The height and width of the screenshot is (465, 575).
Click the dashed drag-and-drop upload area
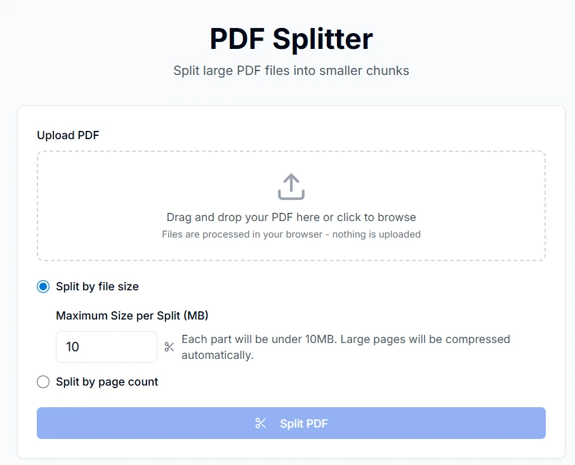291,205
